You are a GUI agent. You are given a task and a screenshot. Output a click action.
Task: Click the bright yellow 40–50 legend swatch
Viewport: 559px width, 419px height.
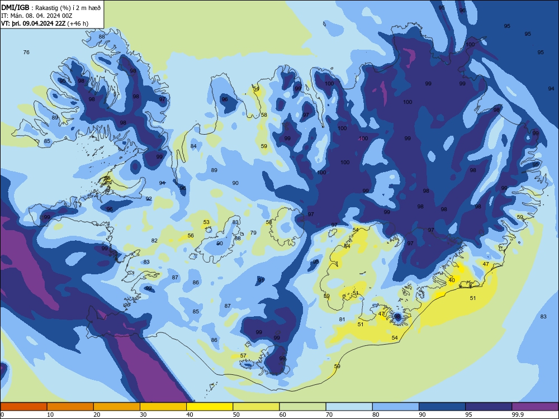point(210,407)
